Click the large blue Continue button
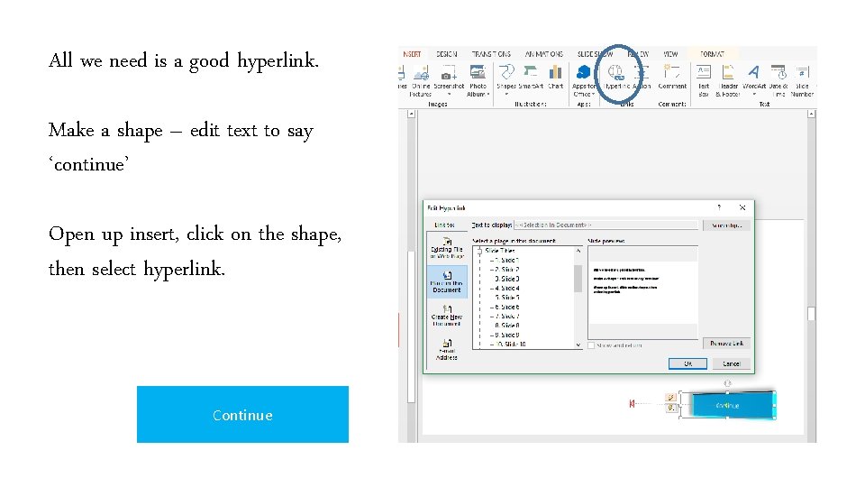 242,414
